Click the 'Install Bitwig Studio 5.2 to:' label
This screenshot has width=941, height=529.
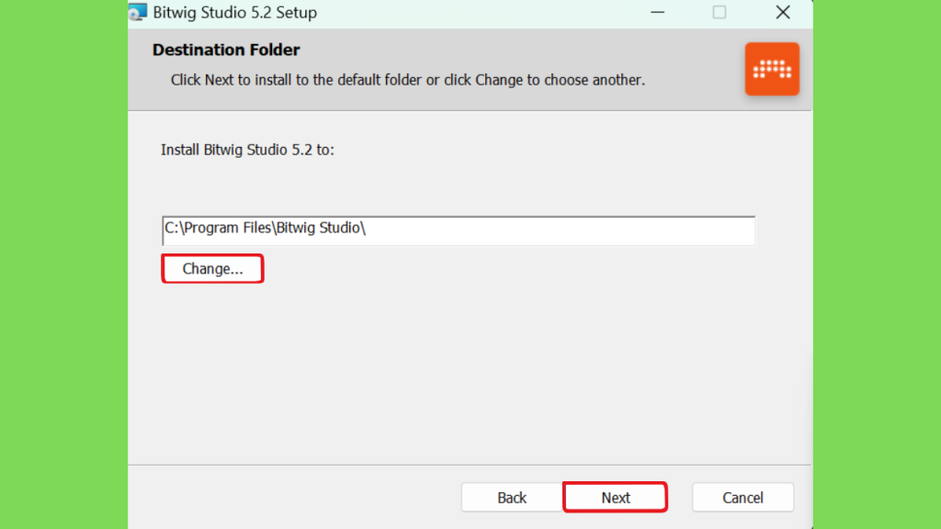tap(247, 150)
